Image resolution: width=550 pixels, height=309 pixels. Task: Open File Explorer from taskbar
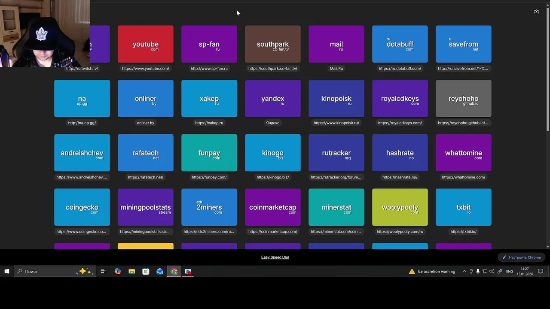pyautogui.click(x=132, y=271)
